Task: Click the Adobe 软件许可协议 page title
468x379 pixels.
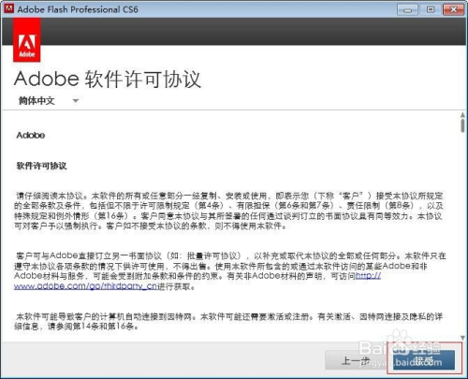Action: (107, 79)
